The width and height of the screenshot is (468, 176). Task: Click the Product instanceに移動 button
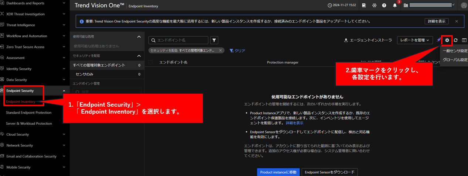[x=278, y=172]
